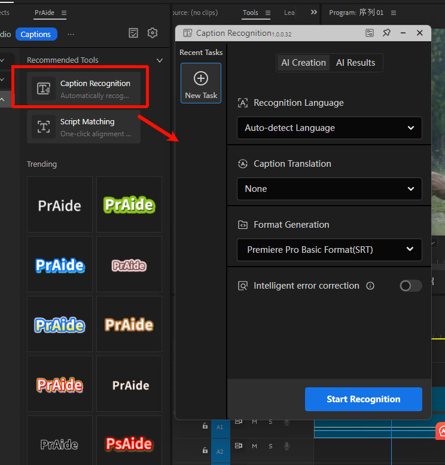Toggle Intelligent error correction switch
Screen dimensions: 445x465
[x=410, y=286]
